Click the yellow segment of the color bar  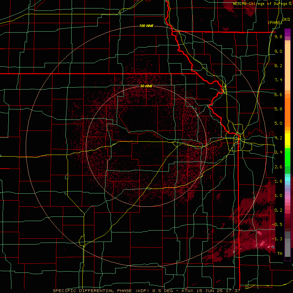click(x=287, y=139)
